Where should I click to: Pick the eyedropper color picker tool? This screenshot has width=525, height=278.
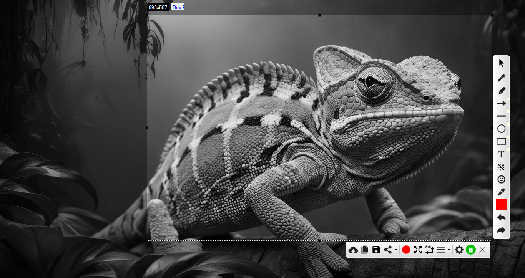point(501,192)
